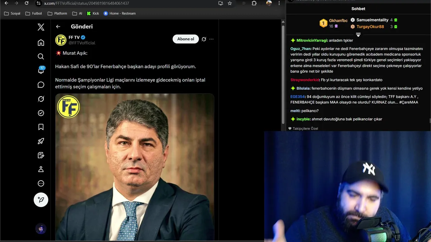
Task: Open TurgayOkur88 leaderboard name
Action: coord(370,27)
